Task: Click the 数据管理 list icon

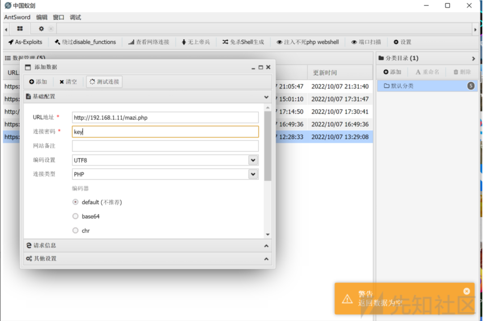Action: pyautogui.click(x=8, y=58)
